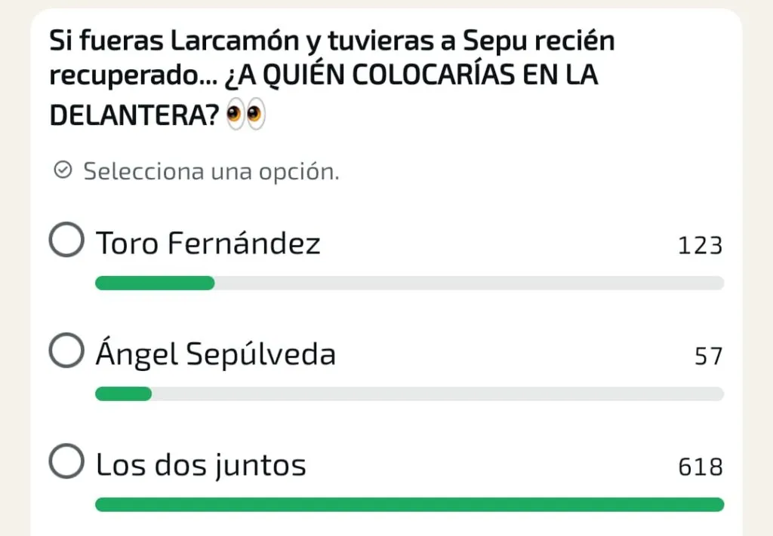Click the poll question heading text
773x536 pixels.
click(x=332, y=75)
